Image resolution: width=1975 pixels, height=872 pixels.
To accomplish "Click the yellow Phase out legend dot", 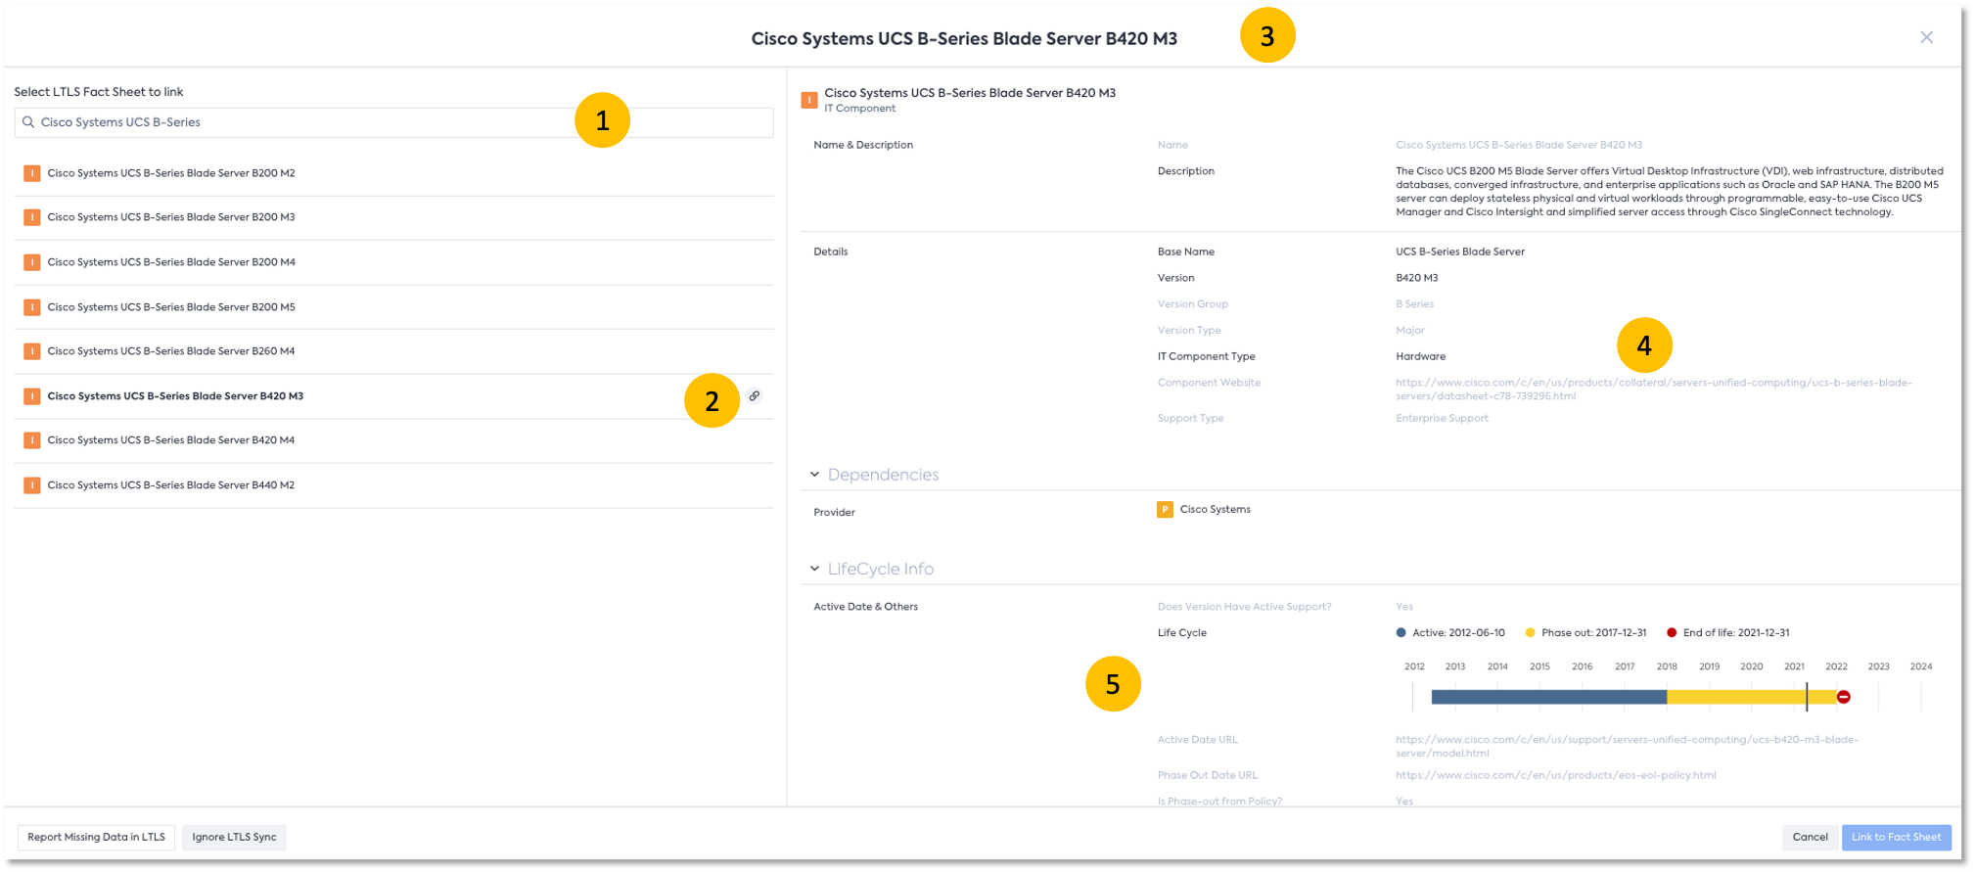I will [x=1530, y=633].
